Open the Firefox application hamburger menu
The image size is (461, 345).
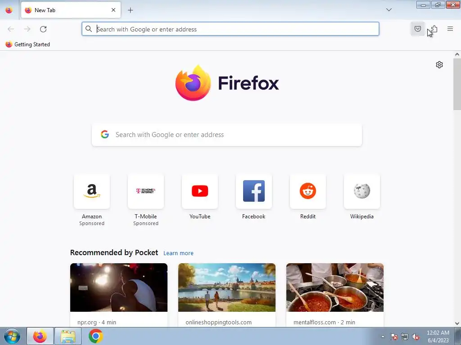pyautogui.click(x=450, y=29)
